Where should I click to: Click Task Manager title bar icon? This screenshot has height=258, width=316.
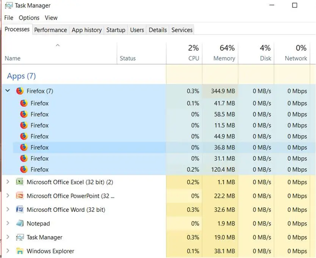coord(9,6)
